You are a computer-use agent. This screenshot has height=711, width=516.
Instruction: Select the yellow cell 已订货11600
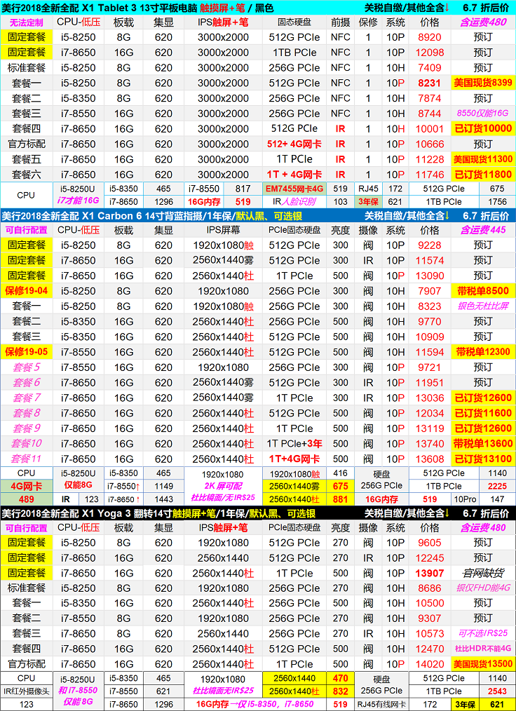point(483,413)
